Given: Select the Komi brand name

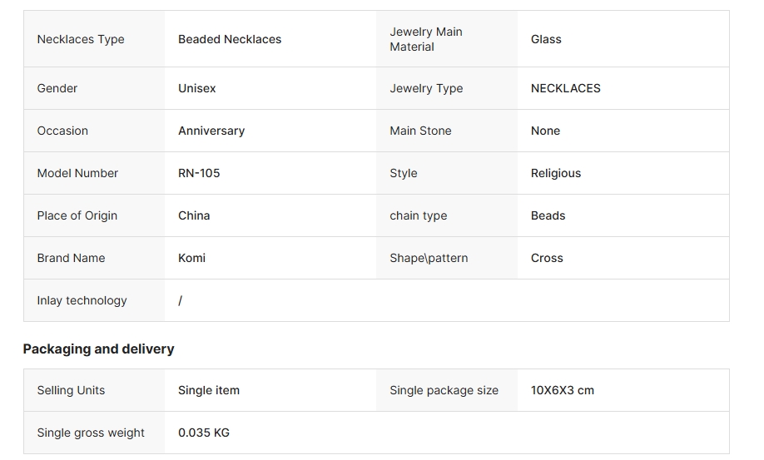Looking at the screenshot, I should tap(191, 258).
